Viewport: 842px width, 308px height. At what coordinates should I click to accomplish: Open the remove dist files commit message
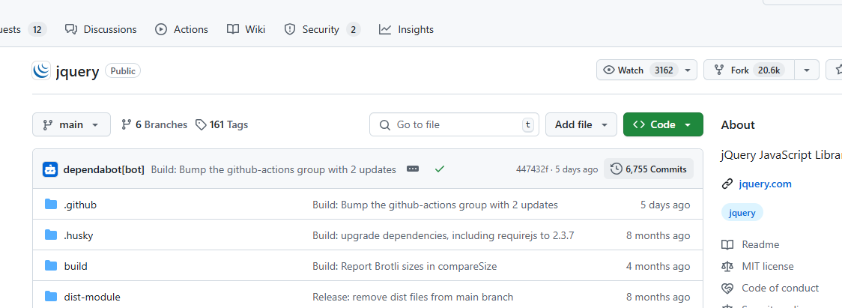(413, 297)
